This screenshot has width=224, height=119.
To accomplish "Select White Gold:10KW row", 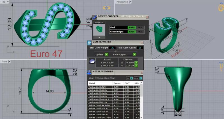I will coord(114,111).
